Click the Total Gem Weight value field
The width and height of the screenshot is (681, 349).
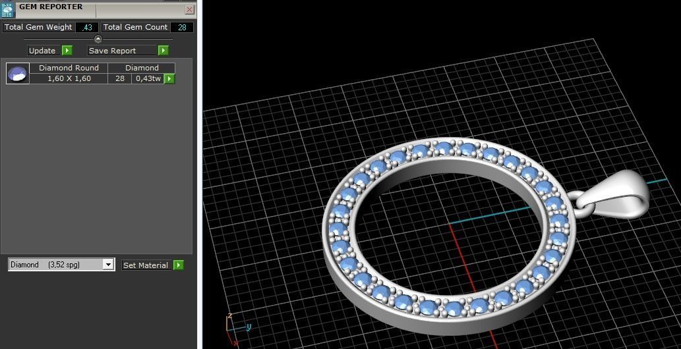click(x=87, y=28)
